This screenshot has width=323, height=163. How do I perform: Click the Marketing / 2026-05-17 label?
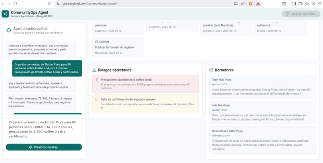point(109,53)
